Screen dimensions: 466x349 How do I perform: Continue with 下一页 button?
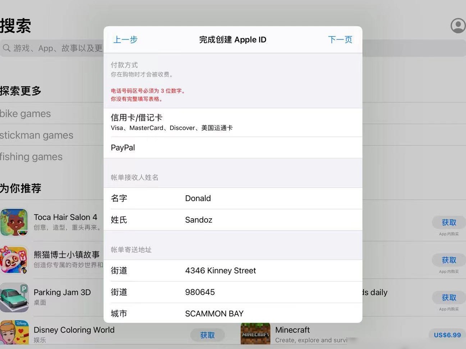[x=340, y=39]
